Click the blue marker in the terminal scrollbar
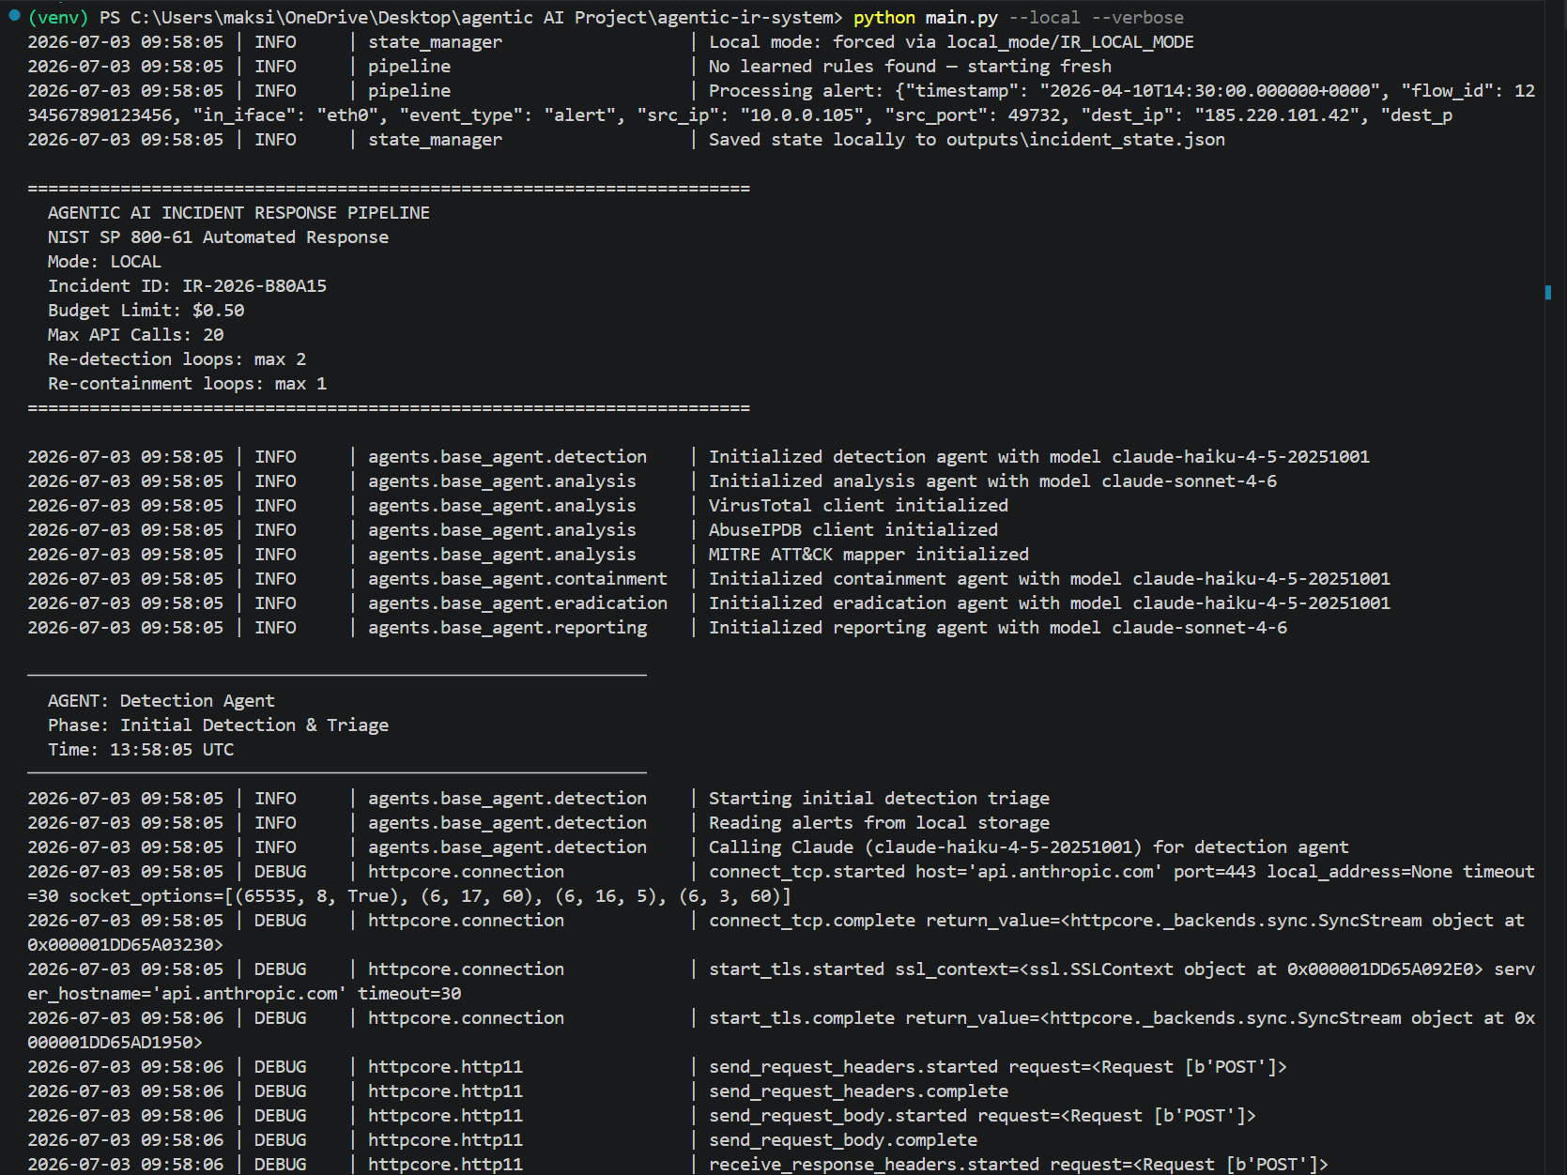1567x1175 pixels. point(1547,293)
